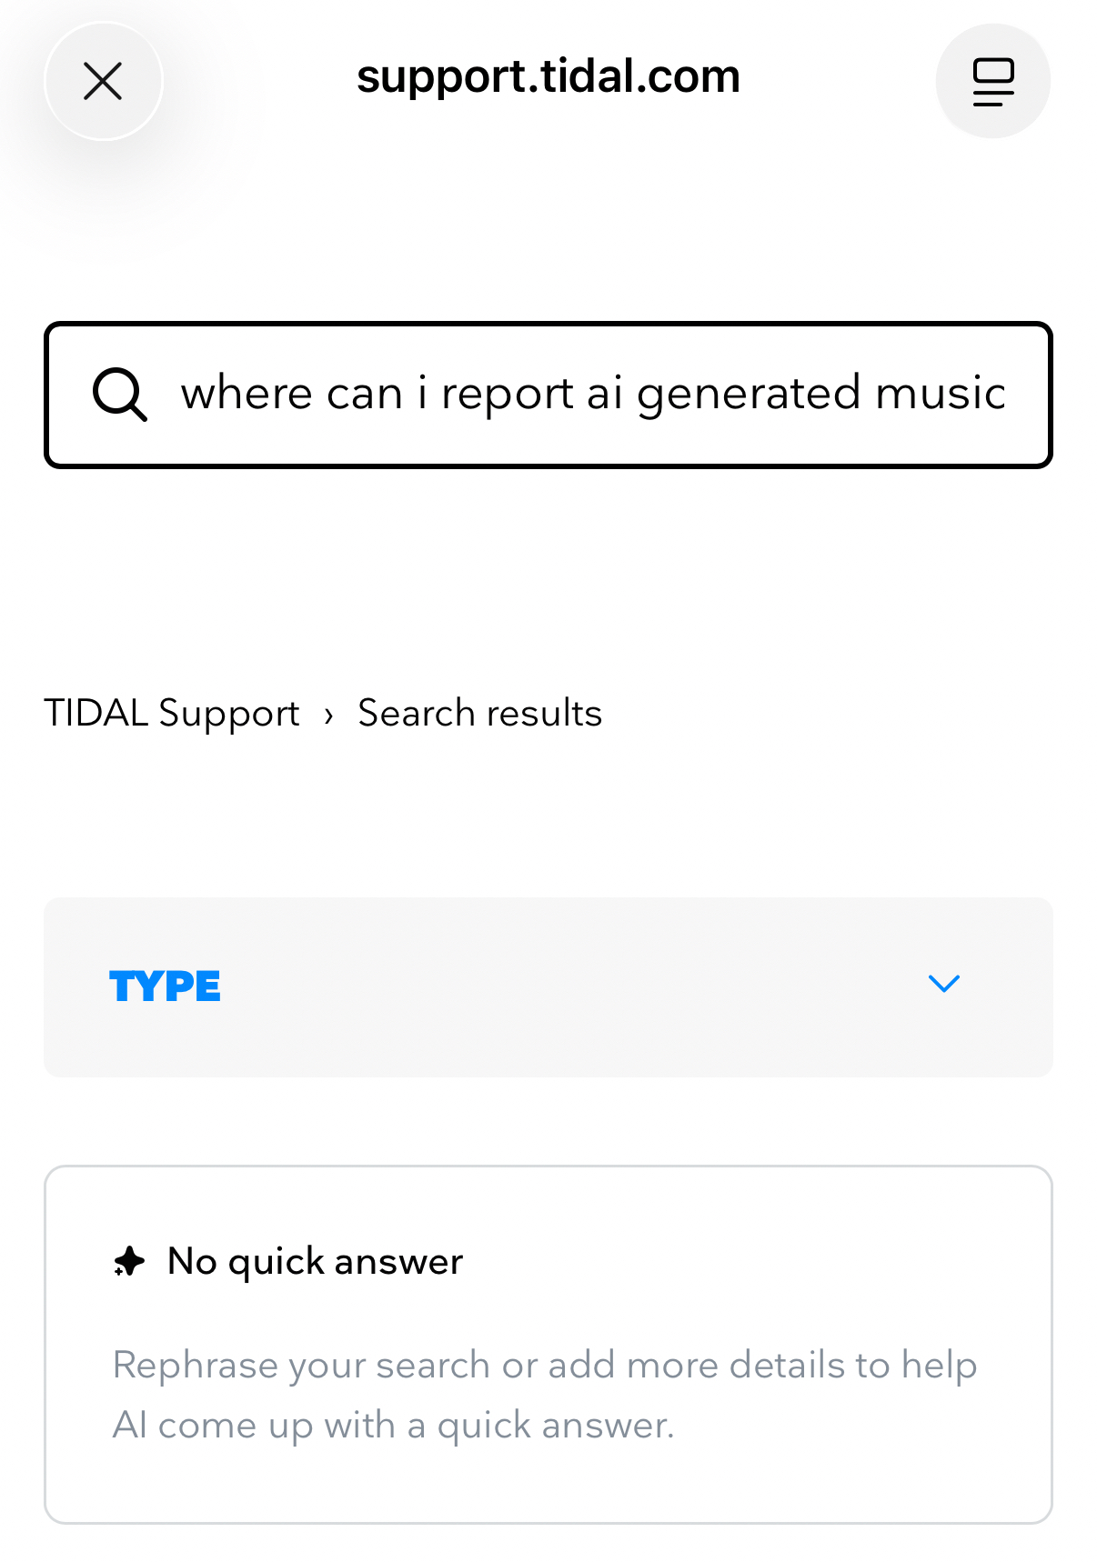
Task: Click the "AI come up with a quick answer" line
Action: pos(393,1425)
